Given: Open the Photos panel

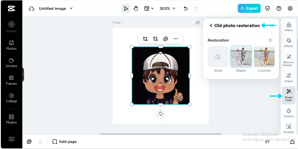Looking at the screenshot, I should [11, 45].
